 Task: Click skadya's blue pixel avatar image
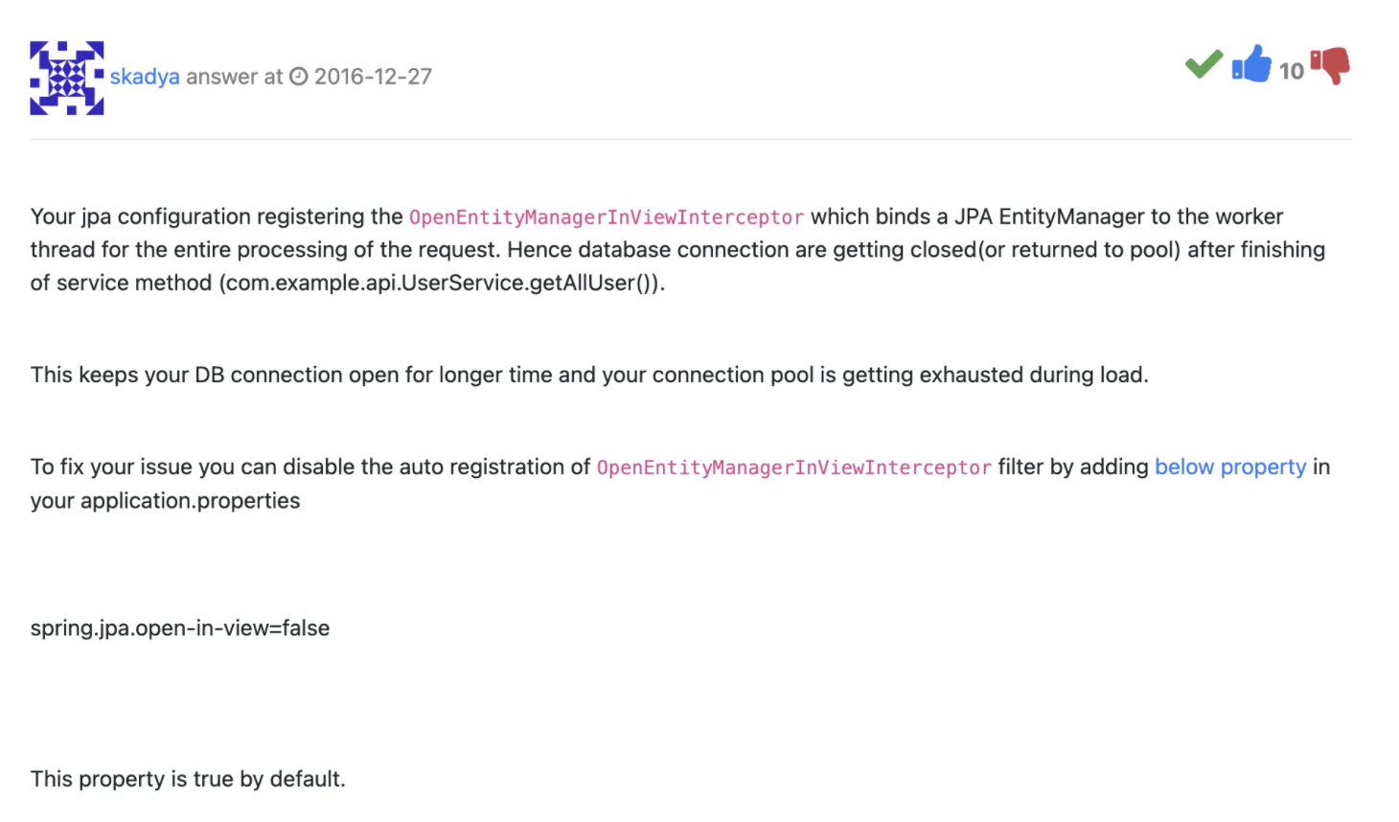coord(67,78)
